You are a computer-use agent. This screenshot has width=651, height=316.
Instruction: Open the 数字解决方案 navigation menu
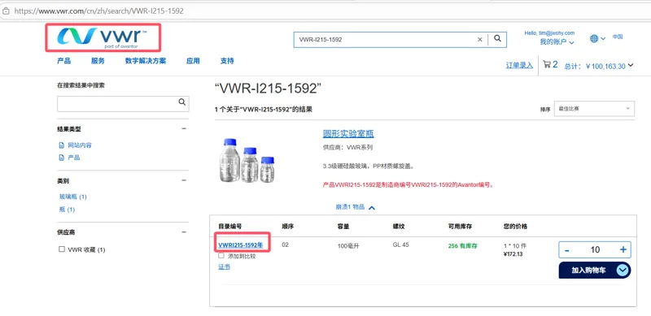point(146,61)
